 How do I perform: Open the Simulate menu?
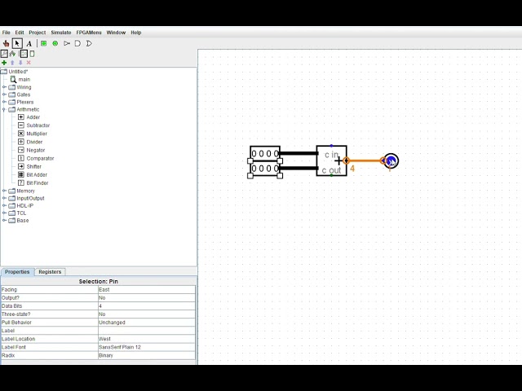(61, 33)
